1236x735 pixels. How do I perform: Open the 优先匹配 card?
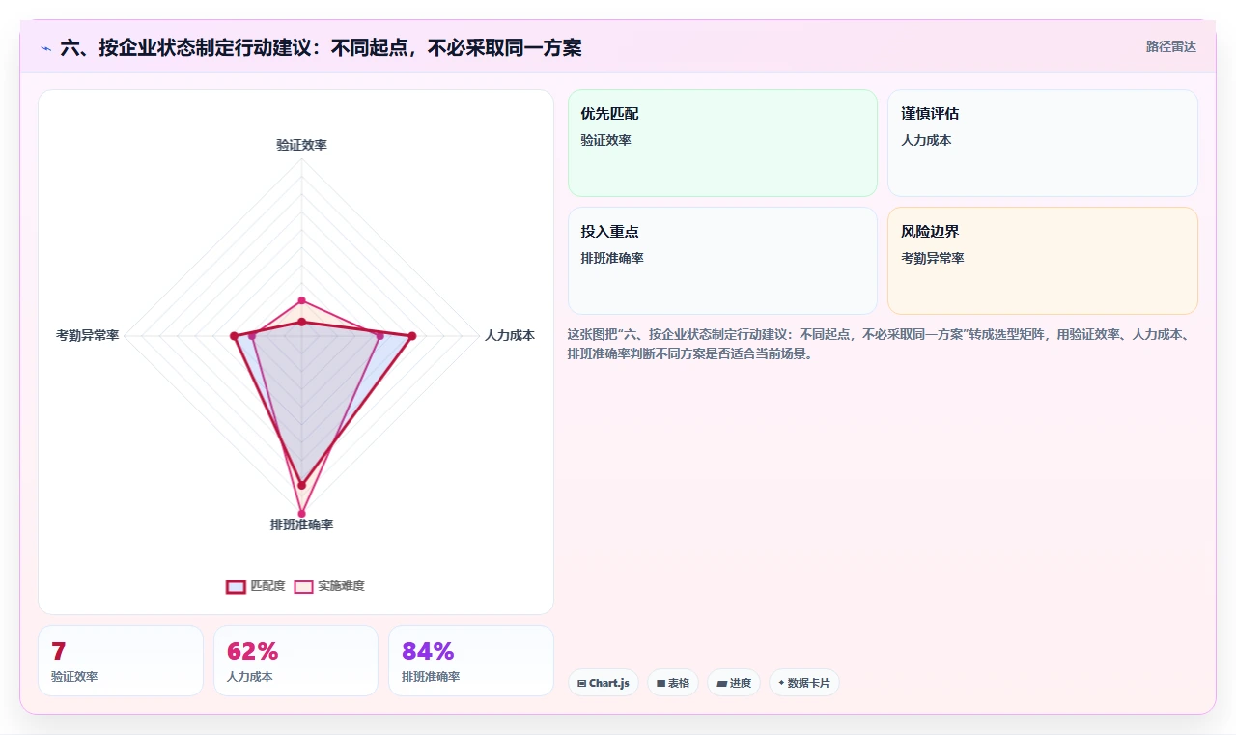click(722, 143)
